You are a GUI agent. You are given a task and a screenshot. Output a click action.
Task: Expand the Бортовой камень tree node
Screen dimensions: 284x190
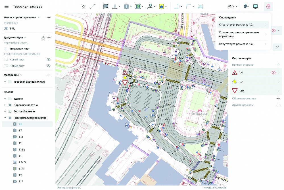(x=5, y=111)
